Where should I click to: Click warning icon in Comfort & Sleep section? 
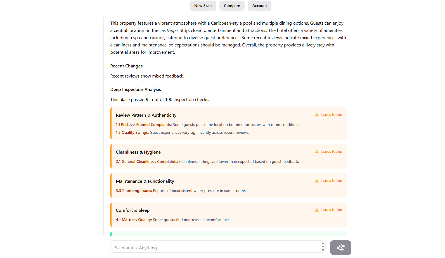coord(317,210)
